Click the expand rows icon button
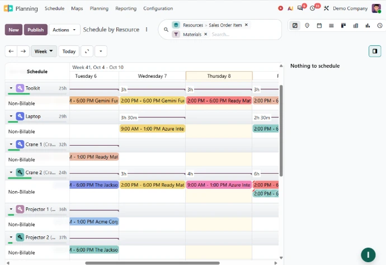Screen dimensions: 386x265 [87, 52]
